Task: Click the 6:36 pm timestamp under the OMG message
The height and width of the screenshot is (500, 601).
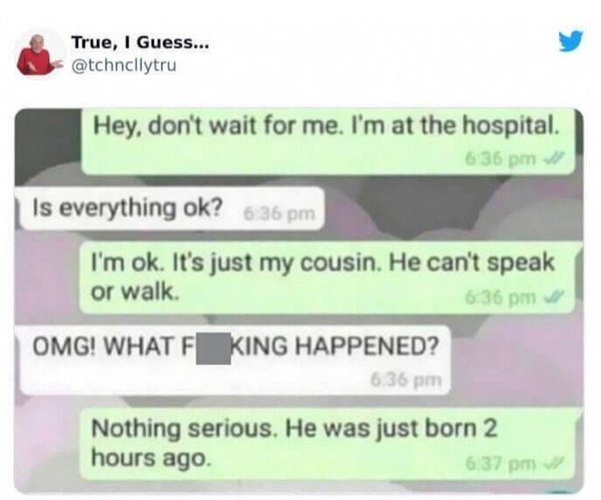Action: pyautogui.click(x=406, y=380)
